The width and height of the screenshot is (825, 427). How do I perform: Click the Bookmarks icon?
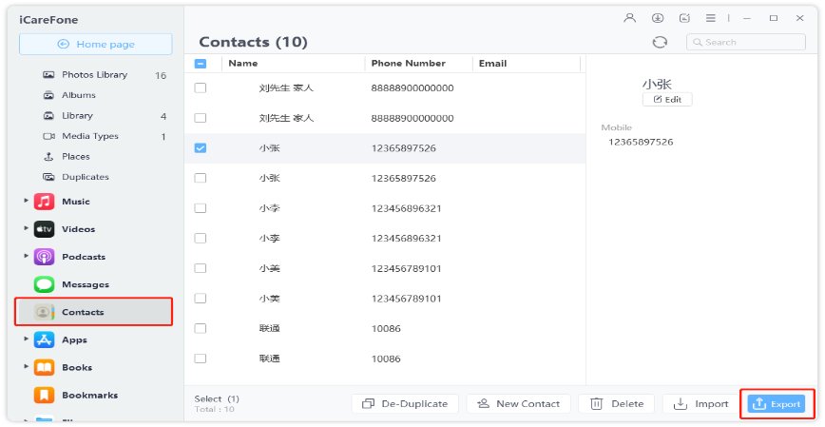point(44,395)
